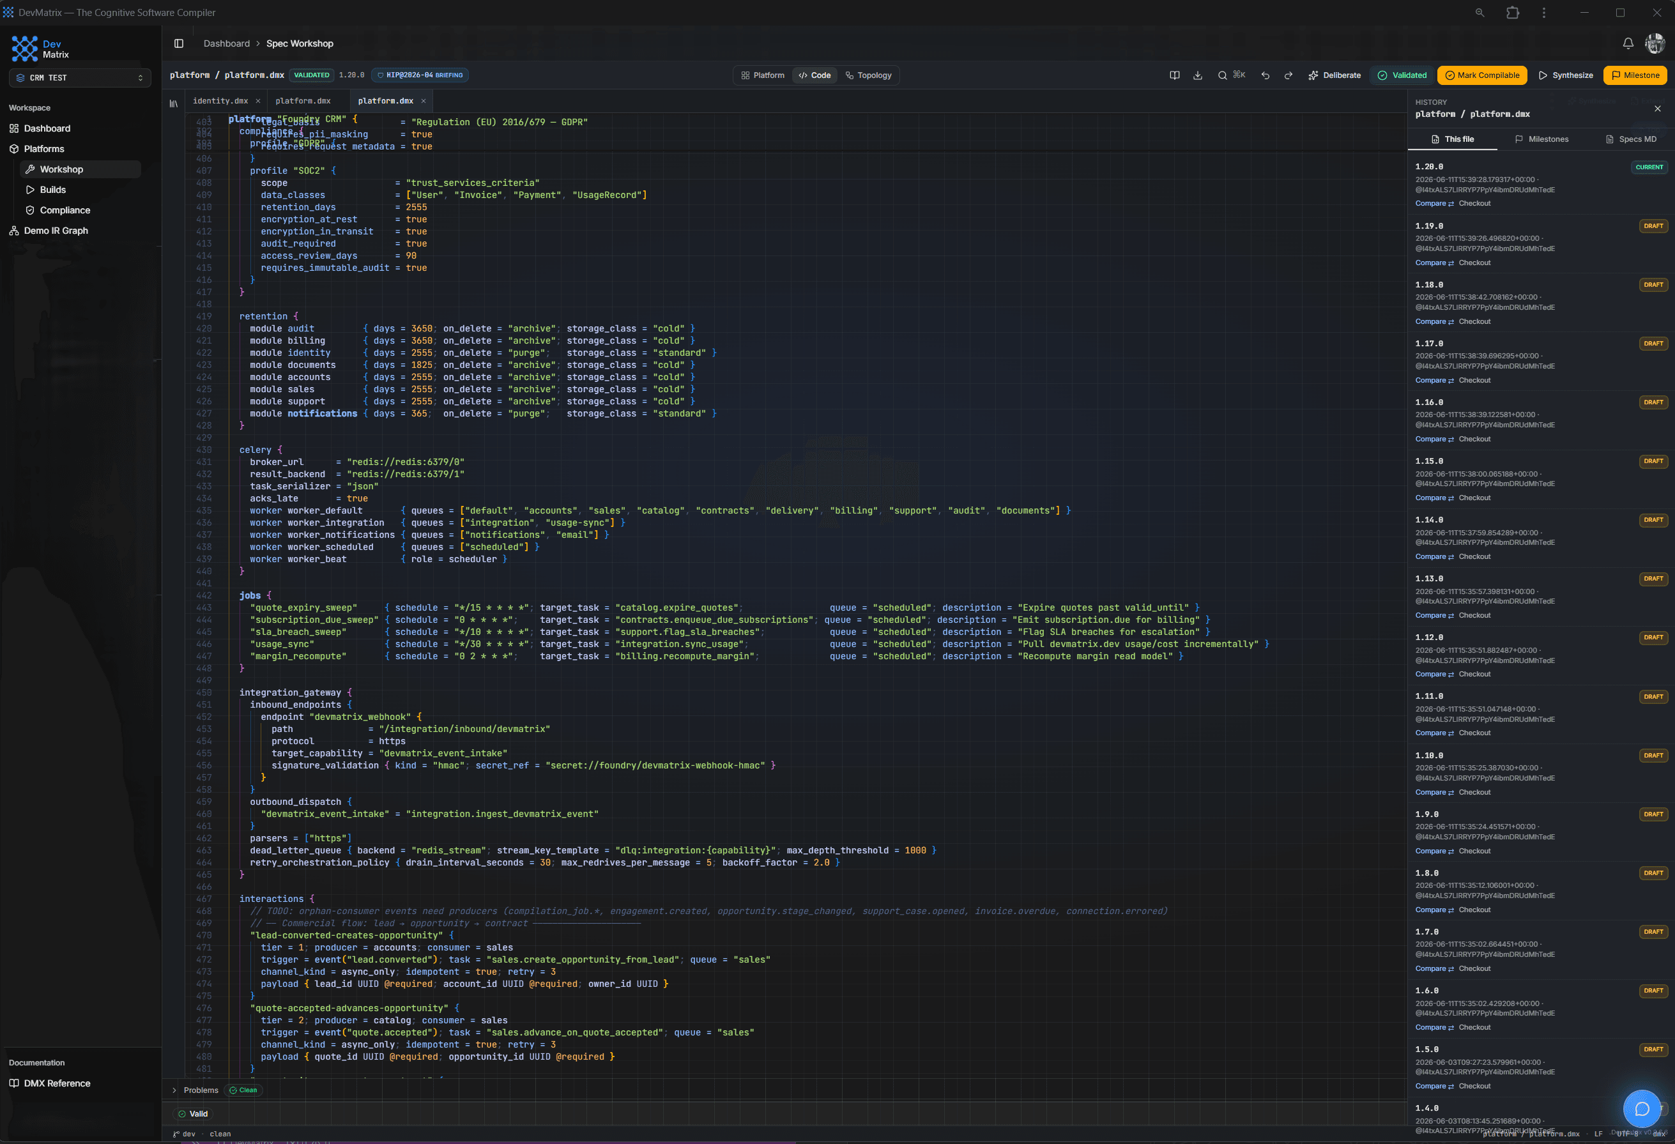Select the This file history tab
The image size is (1675, 1144).
(x=1452, y=139)
